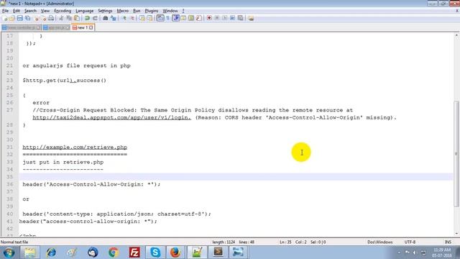The height and width of the screenshot is (259, 460).
Task: Toggle synchronize vertical scrolling
Action: pos(142,18)
